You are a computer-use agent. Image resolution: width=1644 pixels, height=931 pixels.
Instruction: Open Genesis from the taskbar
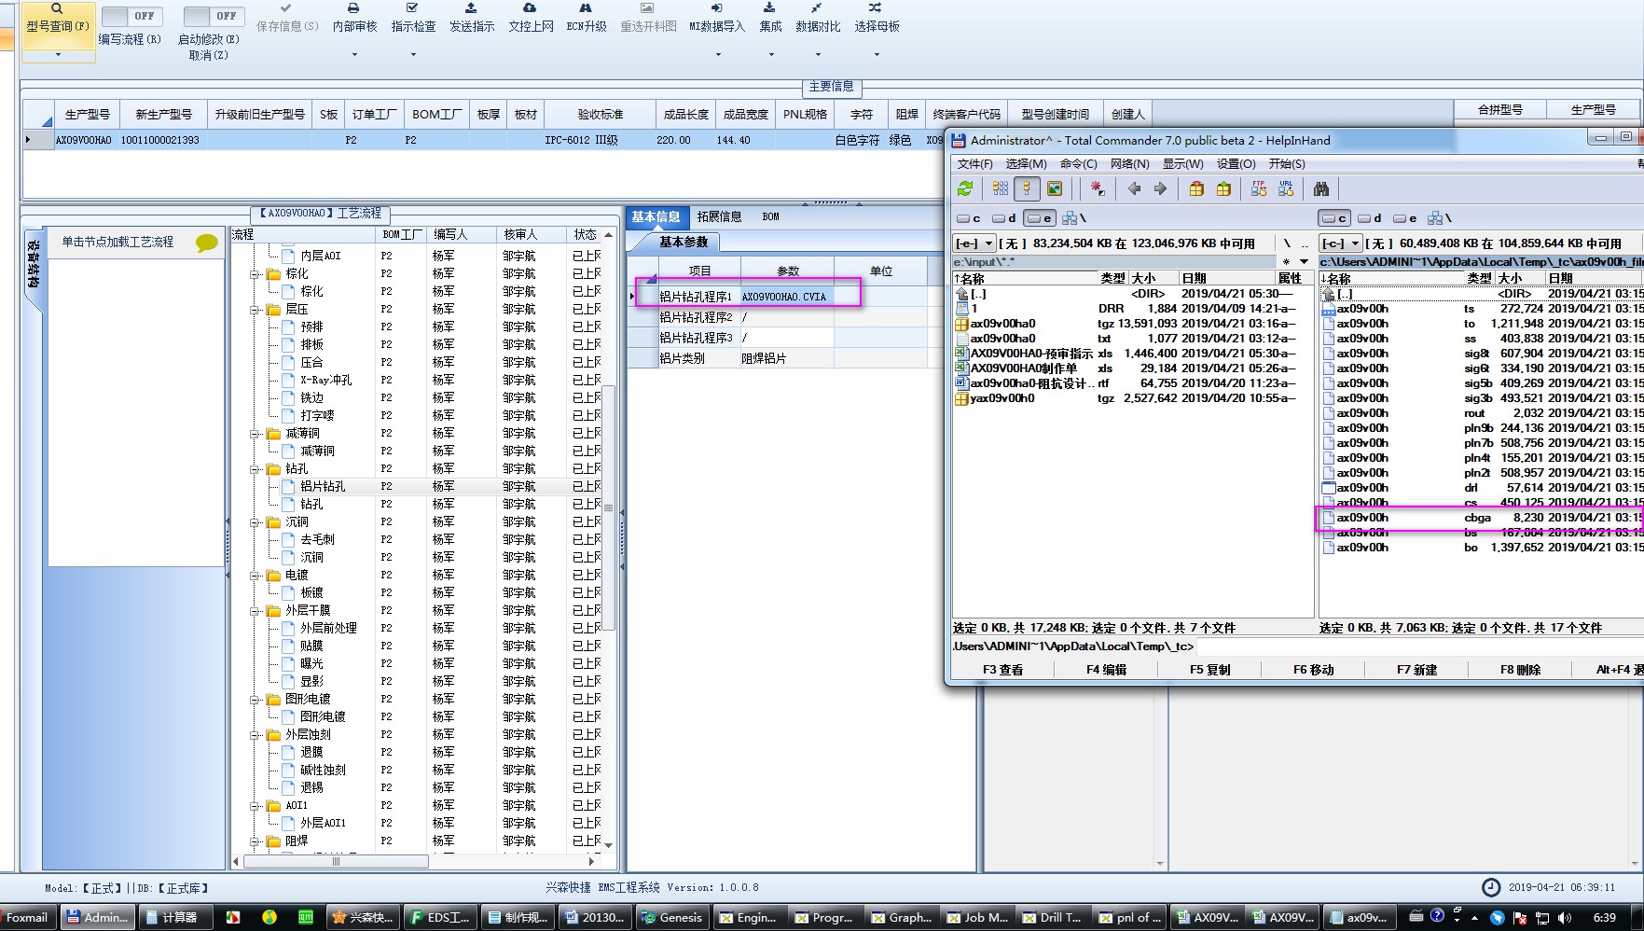coord(672,918)
